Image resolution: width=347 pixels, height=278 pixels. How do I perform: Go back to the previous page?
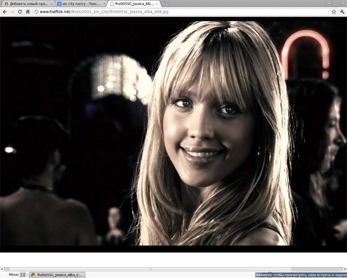point(5,12)
